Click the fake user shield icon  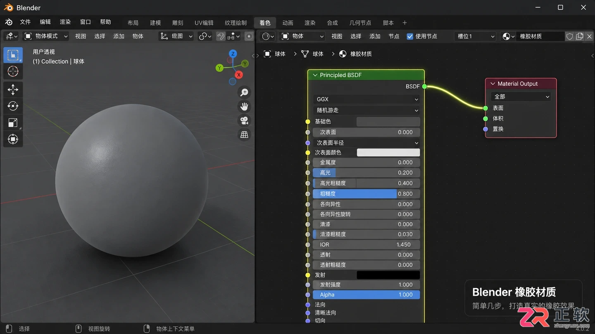coord(569,36)
